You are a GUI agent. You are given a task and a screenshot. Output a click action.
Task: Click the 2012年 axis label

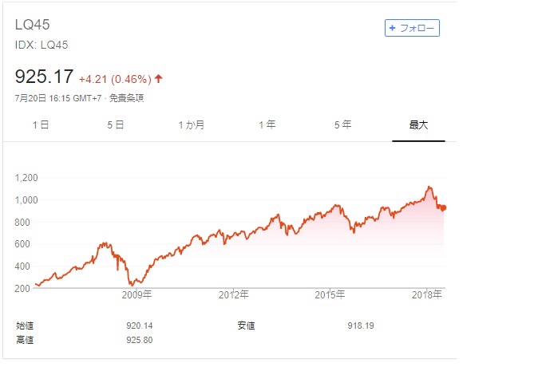pos(234,294)
